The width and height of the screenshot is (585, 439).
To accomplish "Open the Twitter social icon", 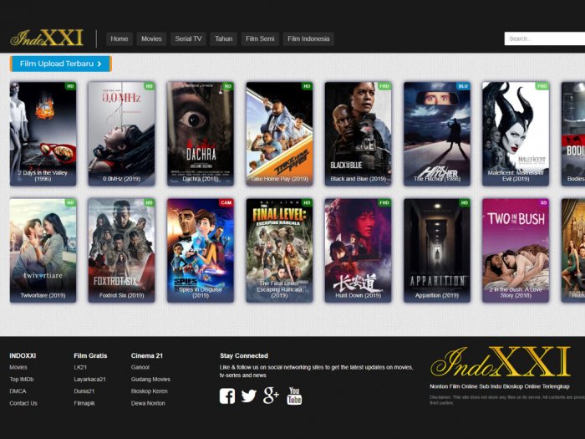I will 248,396.
